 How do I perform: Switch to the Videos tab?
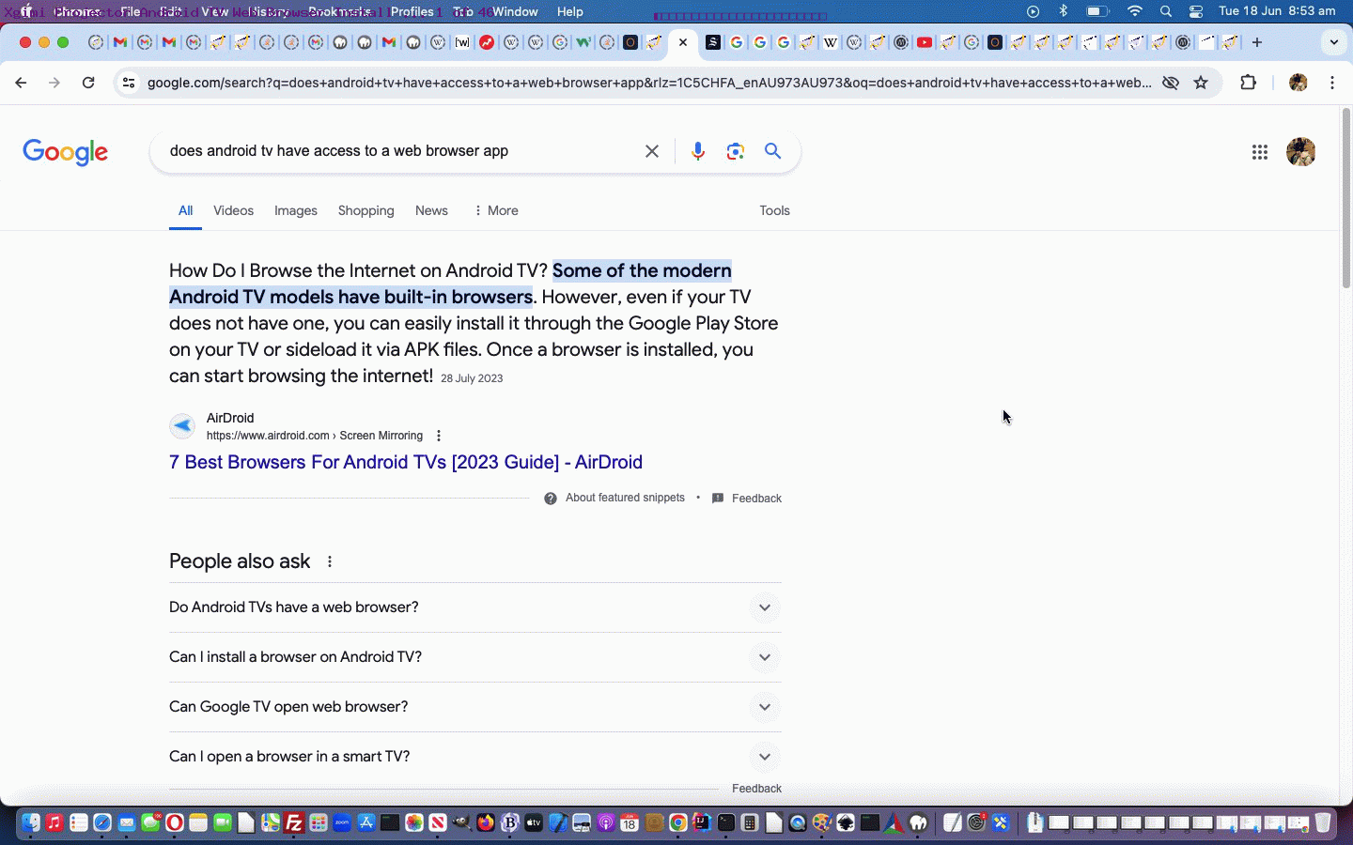[233, 210]
